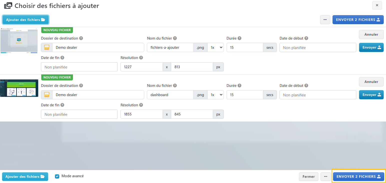Click help icon beside second Date de fin

(x=62, y=105)
